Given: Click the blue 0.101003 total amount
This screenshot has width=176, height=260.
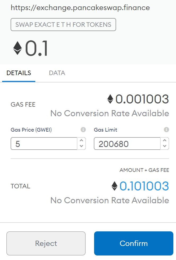Looking at the screenshot, I should pos(144,186).
